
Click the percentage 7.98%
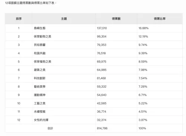click(143, 70)
